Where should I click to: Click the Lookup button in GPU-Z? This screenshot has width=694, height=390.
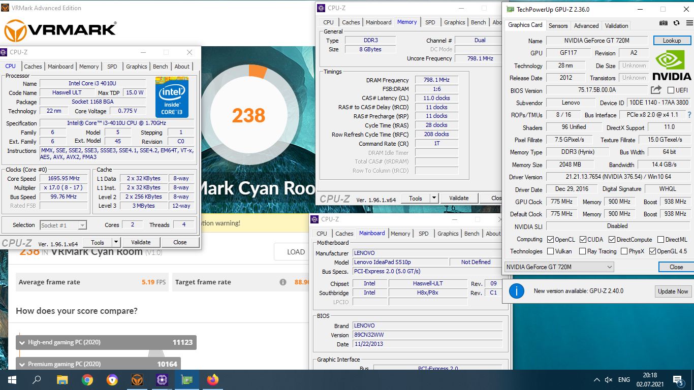[x=672, y=41]
